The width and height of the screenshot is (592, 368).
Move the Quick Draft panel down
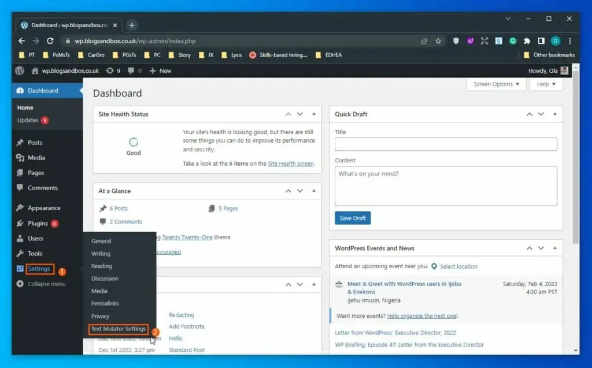pyautogui.click(x=541, y=114)
